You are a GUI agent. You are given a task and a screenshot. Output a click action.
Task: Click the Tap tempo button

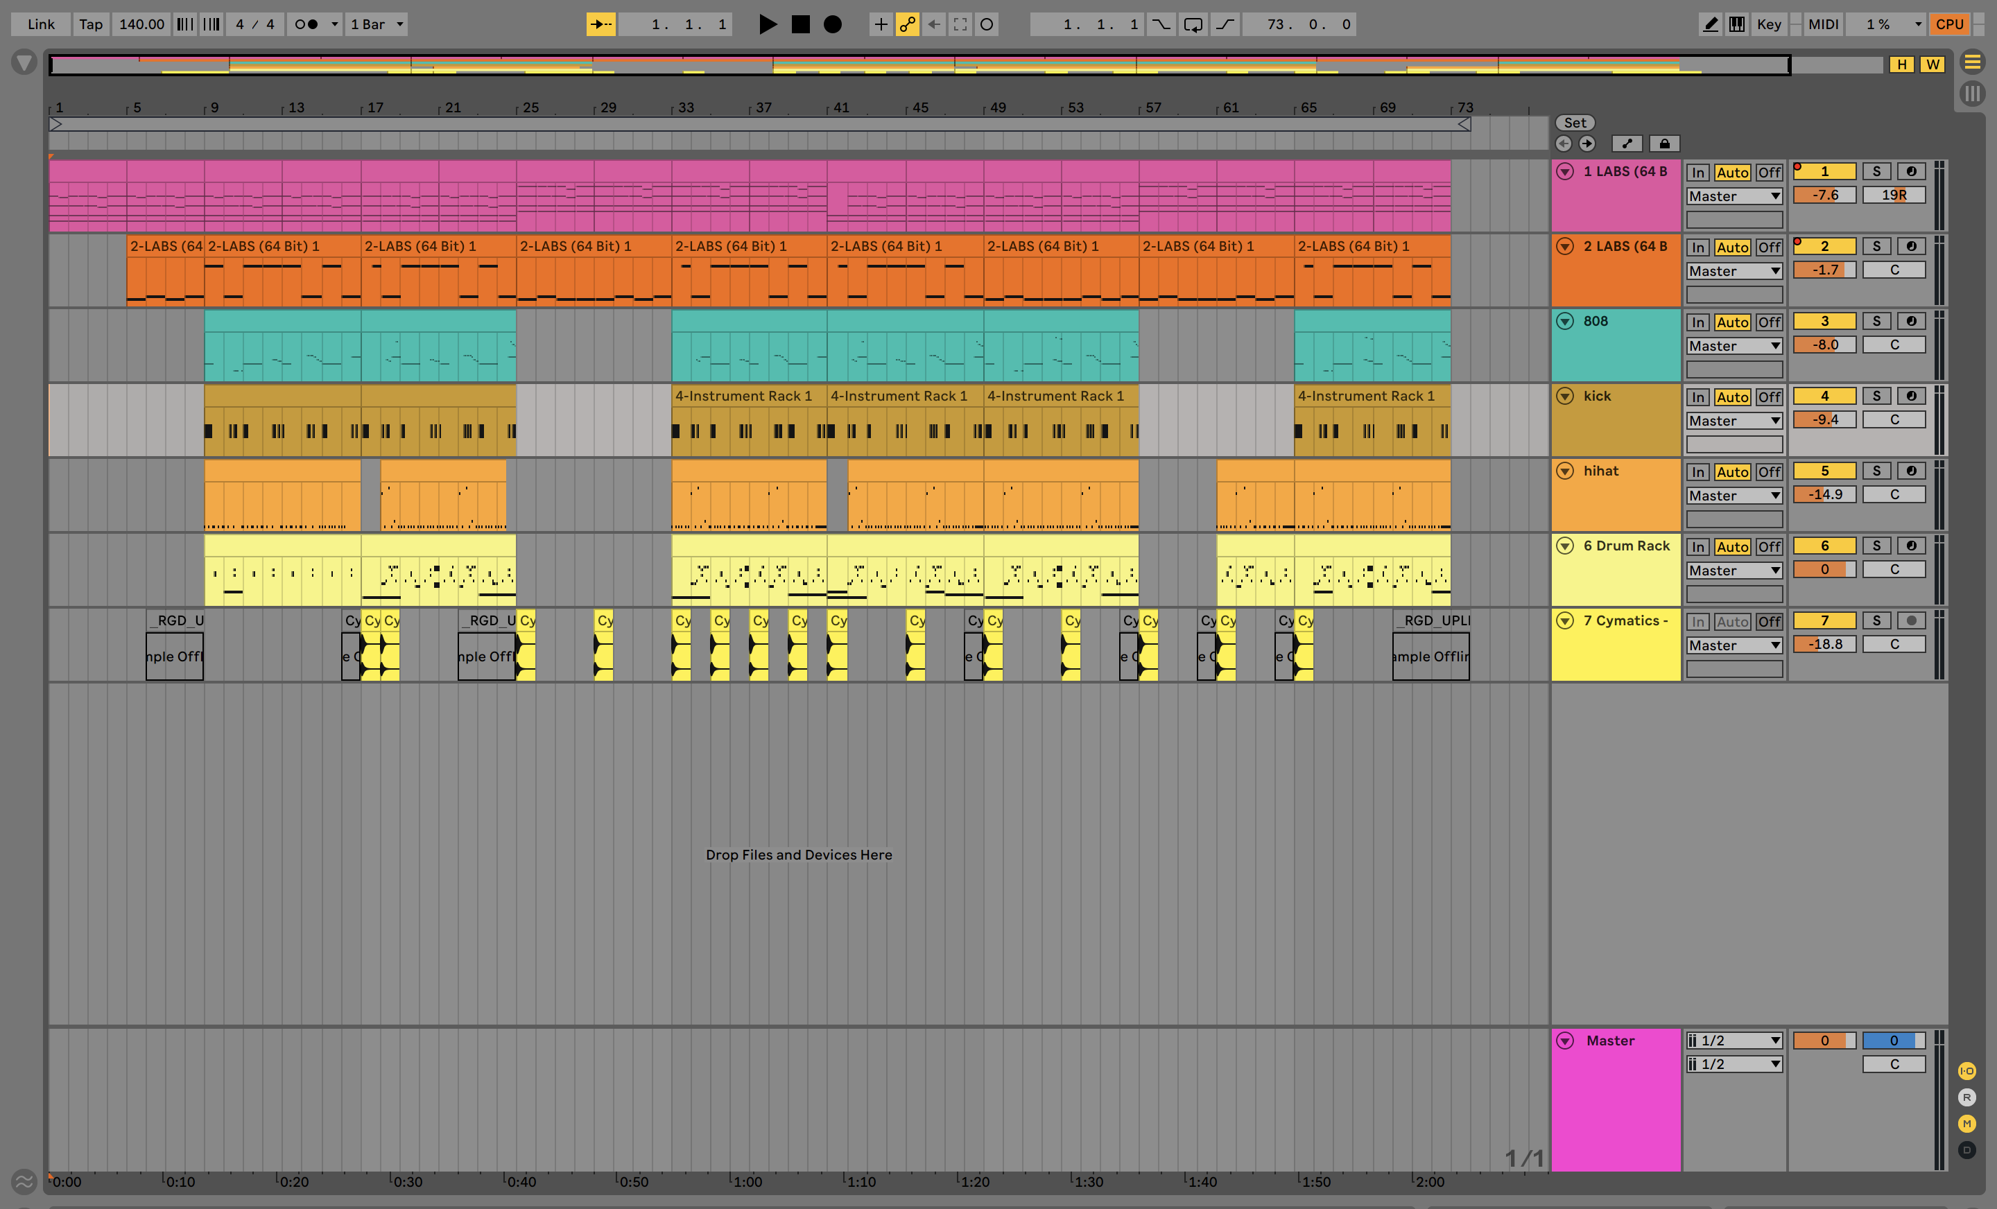[91, 24]
